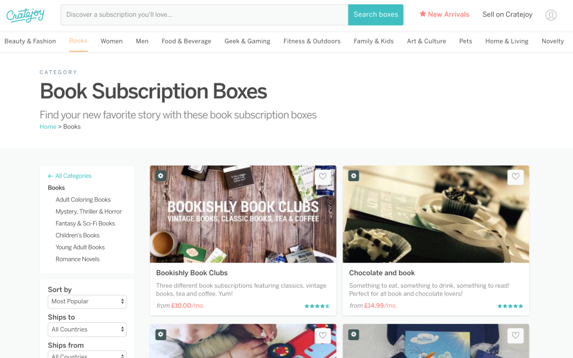The image size is (573, 358).
Task: Click gear badge on Bookishly Book Clubs image
Action: [x=161, y=176]
